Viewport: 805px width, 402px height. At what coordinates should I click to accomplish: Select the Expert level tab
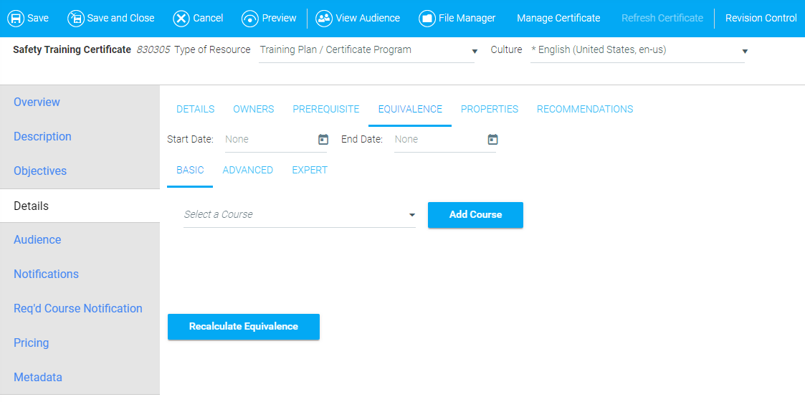(310, 170)
